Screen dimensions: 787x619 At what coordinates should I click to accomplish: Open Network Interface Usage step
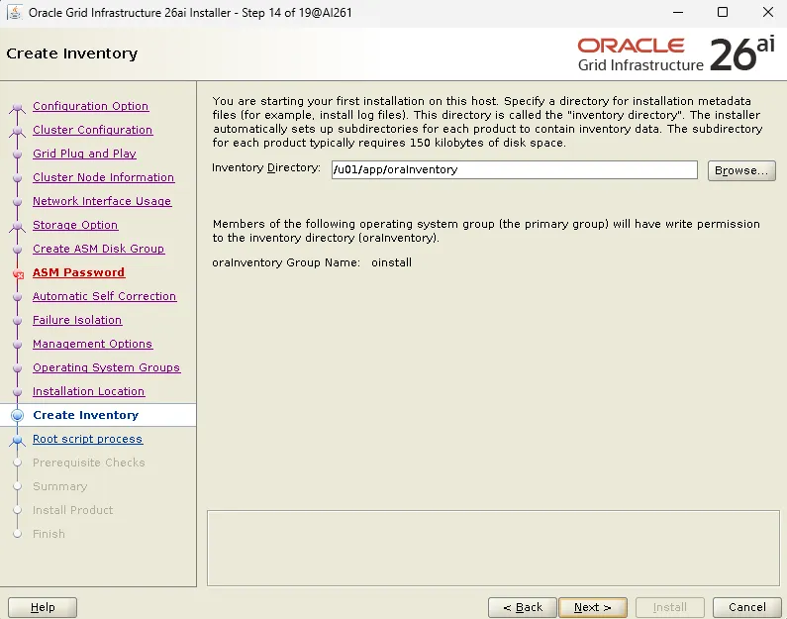point(102,201)
